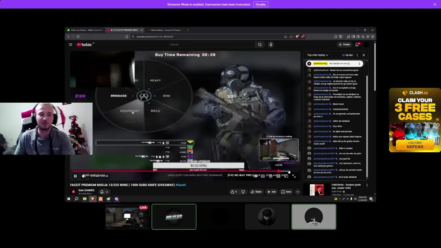The image size is (441, 248).
Task: Open the streamed taskbar search
Action: click(76, 199)
